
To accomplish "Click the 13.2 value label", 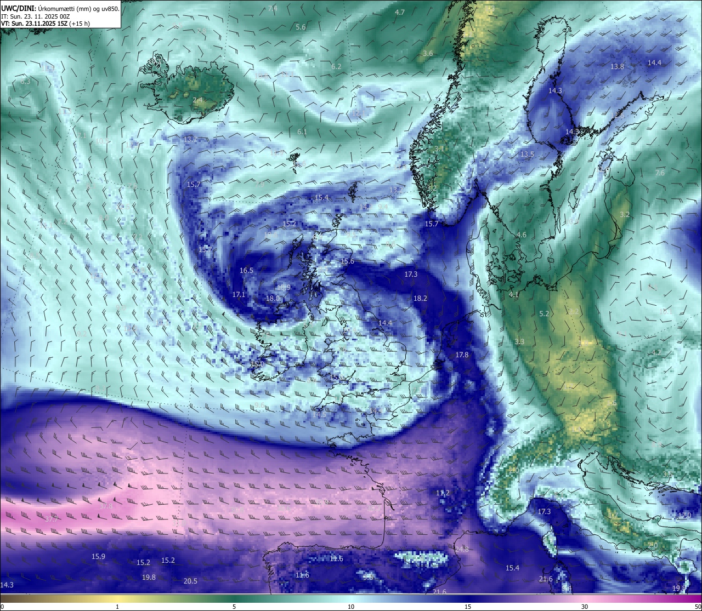I will click(x=190, y=139).
